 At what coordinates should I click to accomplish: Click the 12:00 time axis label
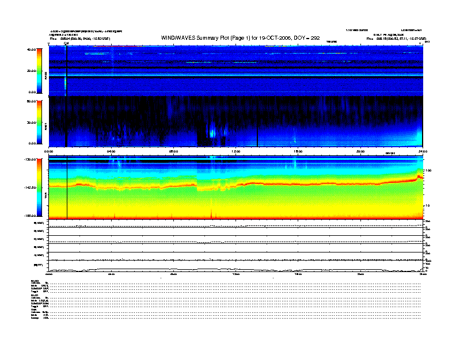pyautogui.click(x=236, y=151)
